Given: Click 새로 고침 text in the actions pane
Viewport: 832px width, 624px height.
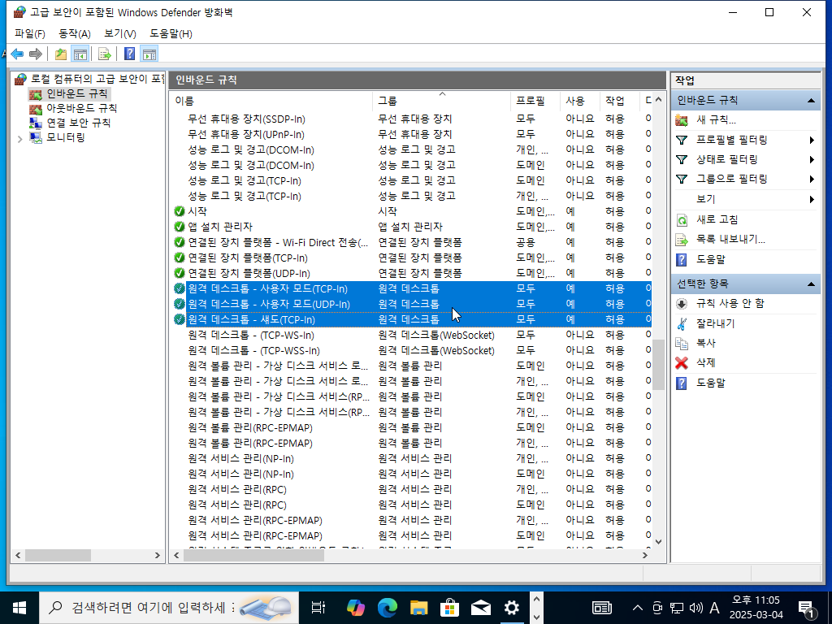Looking at the screenshot, I should (717, 219).
